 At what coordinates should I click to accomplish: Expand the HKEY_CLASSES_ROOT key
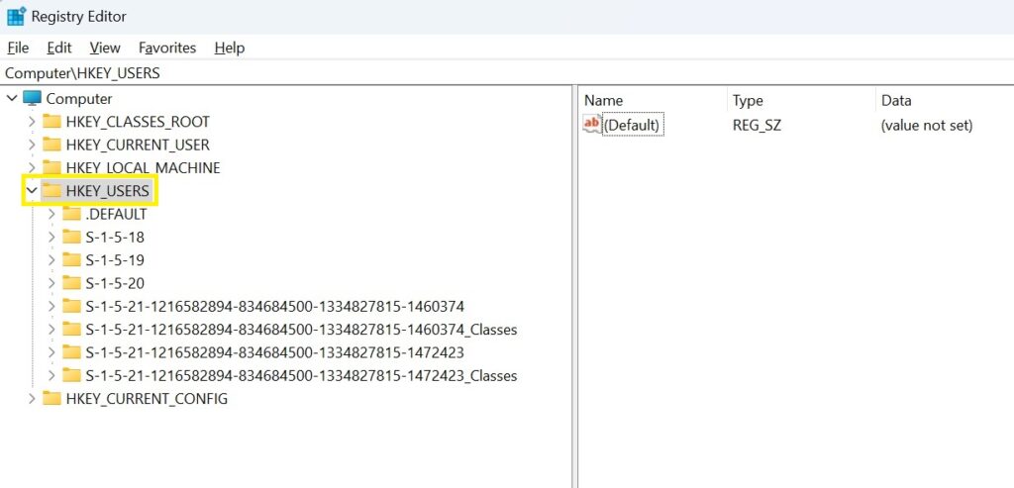[32, 122]
